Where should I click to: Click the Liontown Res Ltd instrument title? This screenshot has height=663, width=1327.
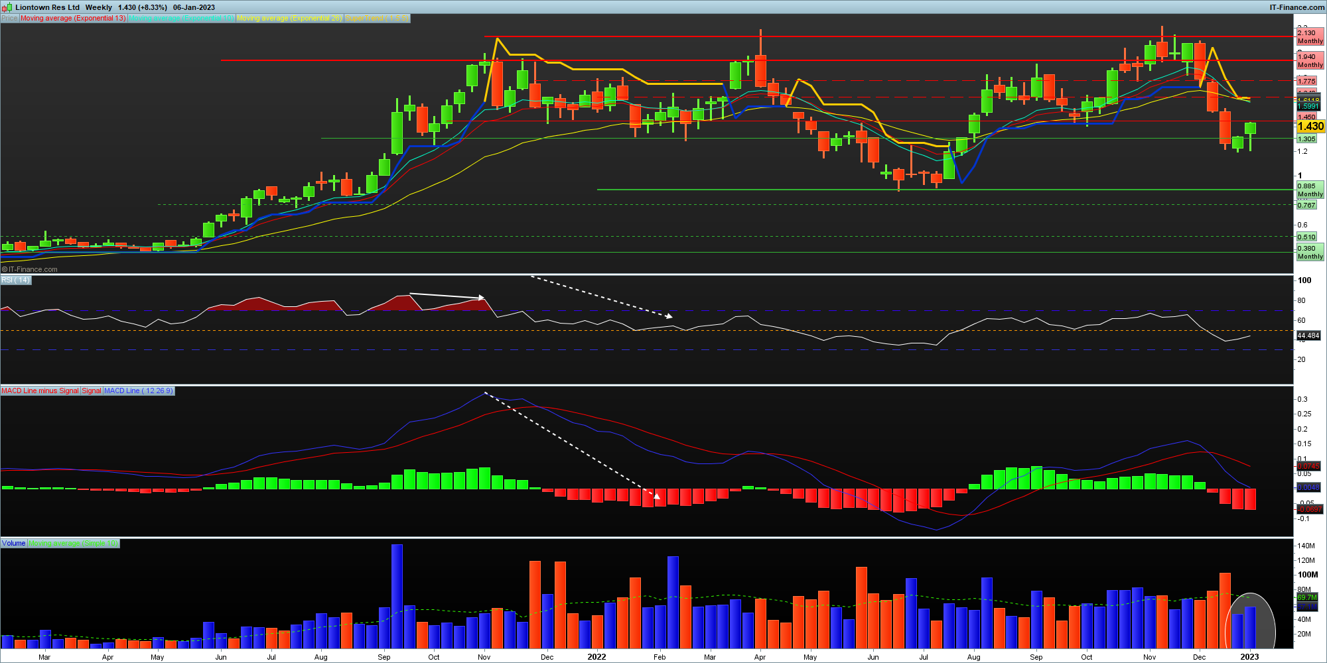click(47, 7)
